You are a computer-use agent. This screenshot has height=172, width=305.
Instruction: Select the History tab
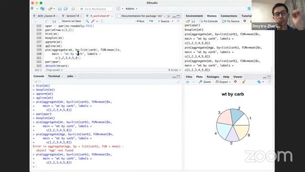(x=212, y=16)
